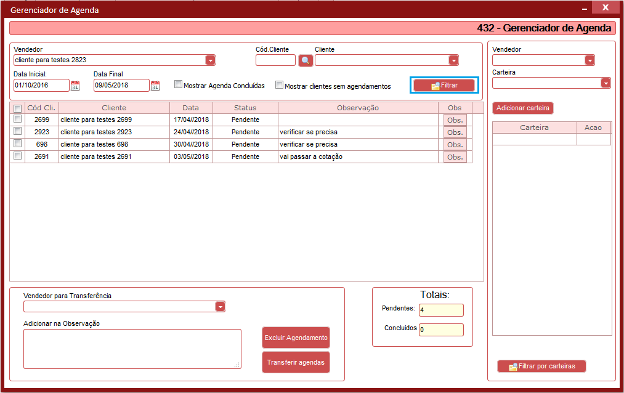Expand the Cliente dropdown arrow
This screenshot has width=624, height=393.
(453, 60)
